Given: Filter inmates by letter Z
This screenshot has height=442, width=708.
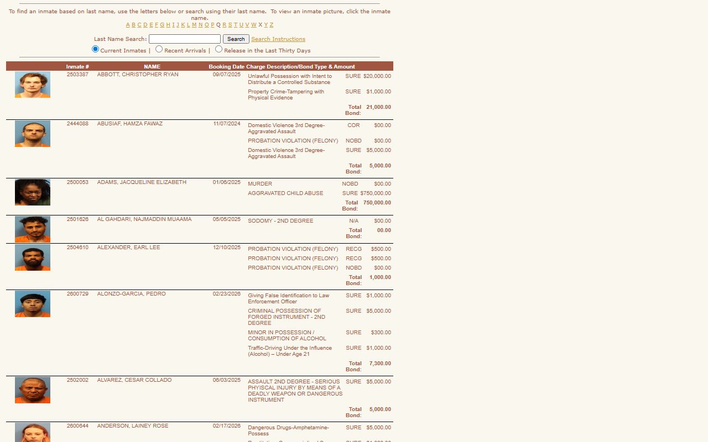Looking at the screenshot, I should (x=272, y=25).
